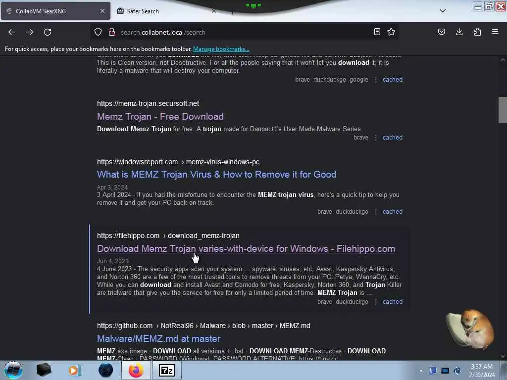Close the CollabVM SearXNG tab
Screen dimensions: 507x380
click(102, 11)
